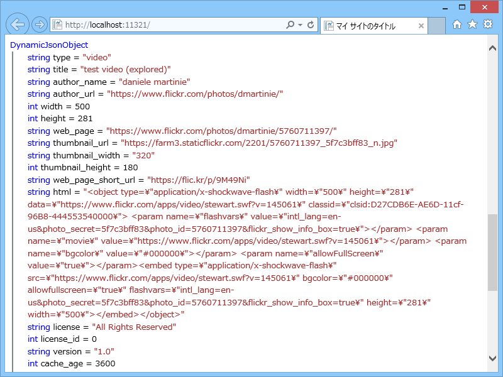Click the "All Rights Reserved" license value
503x377 pixels.
click(x=134, y=327)
